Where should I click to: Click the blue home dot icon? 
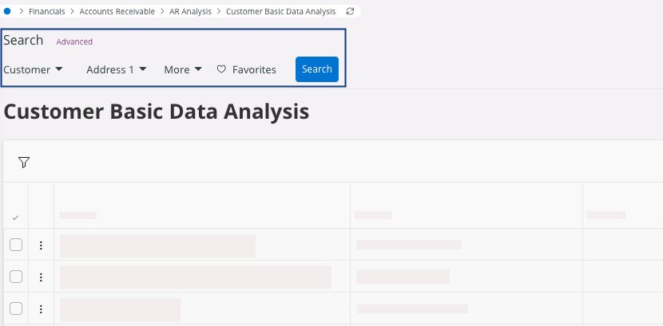(x=8, y=12)
